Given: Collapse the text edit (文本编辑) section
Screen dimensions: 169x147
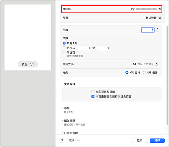Looking at the screenshot, I should coord(62,84).
